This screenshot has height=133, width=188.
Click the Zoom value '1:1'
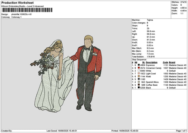[182, 13]
